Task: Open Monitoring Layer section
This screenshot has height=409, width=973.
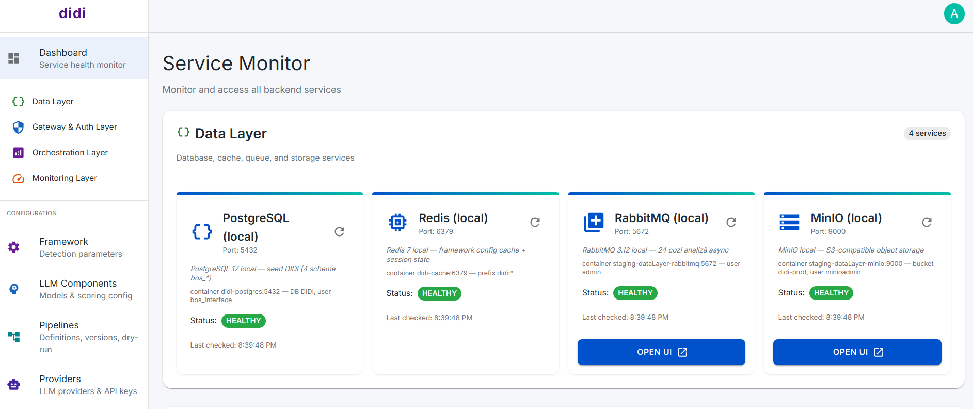Action: (x=74, y=178)
